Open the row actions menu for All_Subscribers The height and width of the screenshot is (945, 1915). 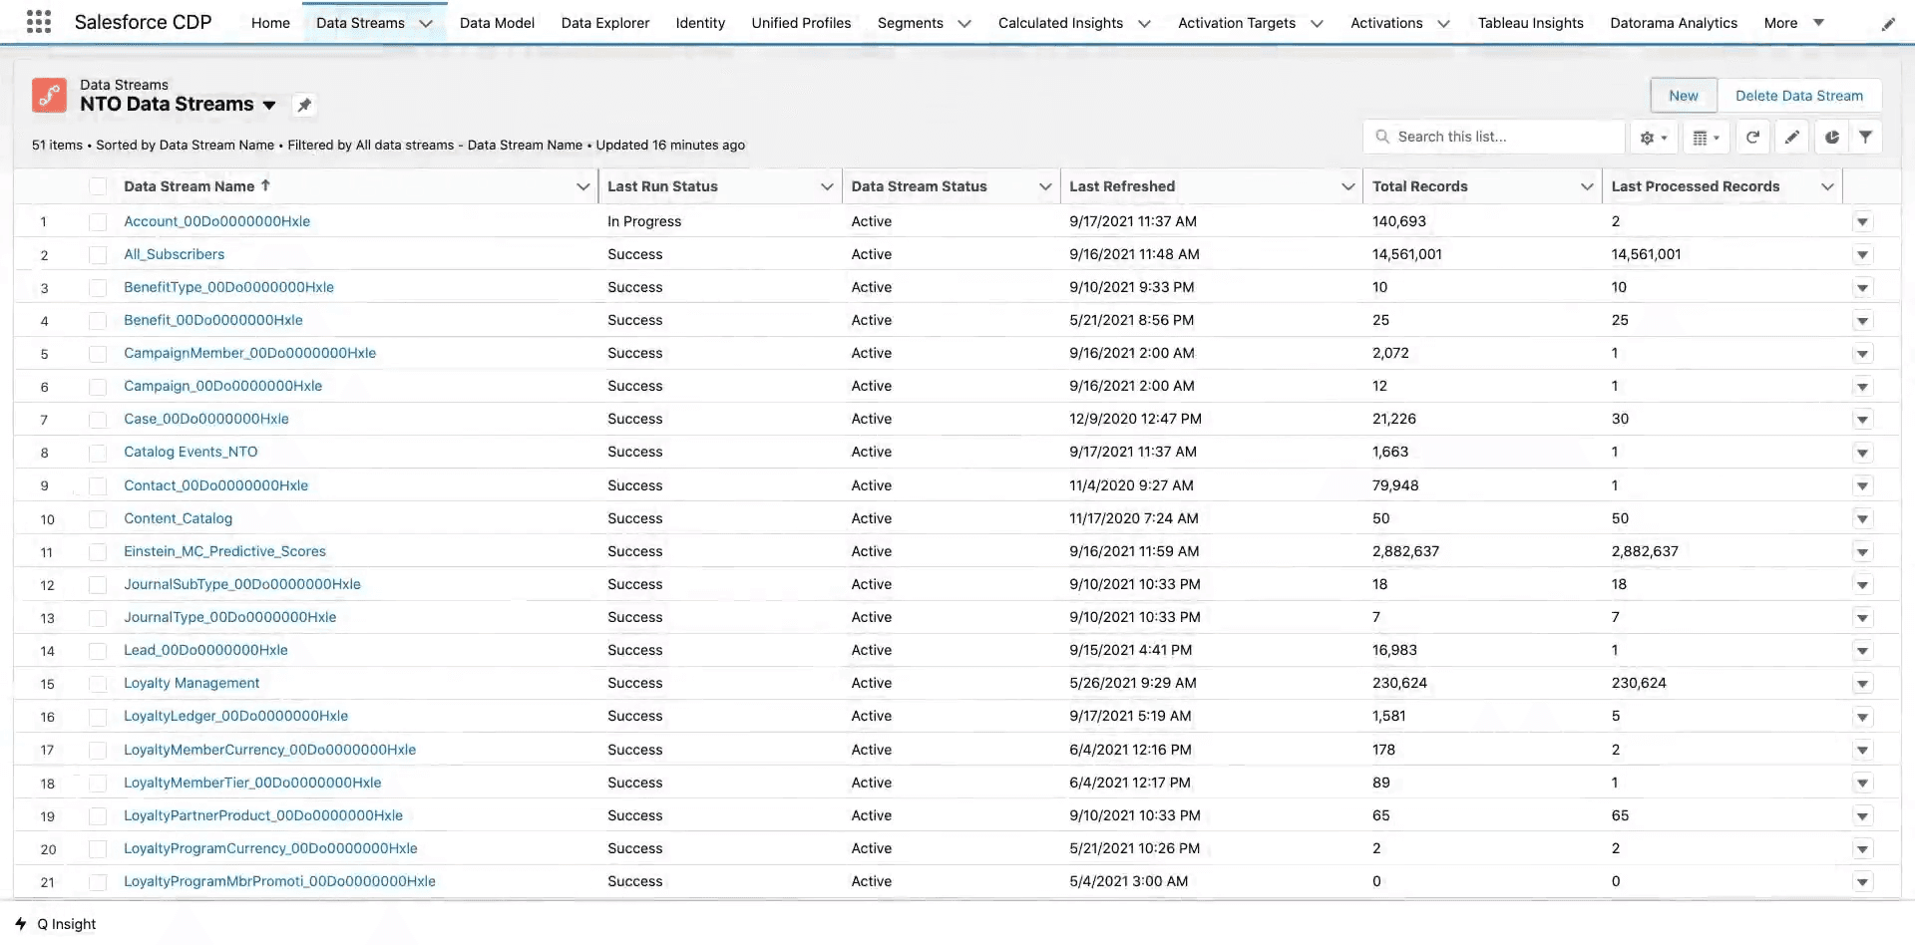coord(1862,254)
